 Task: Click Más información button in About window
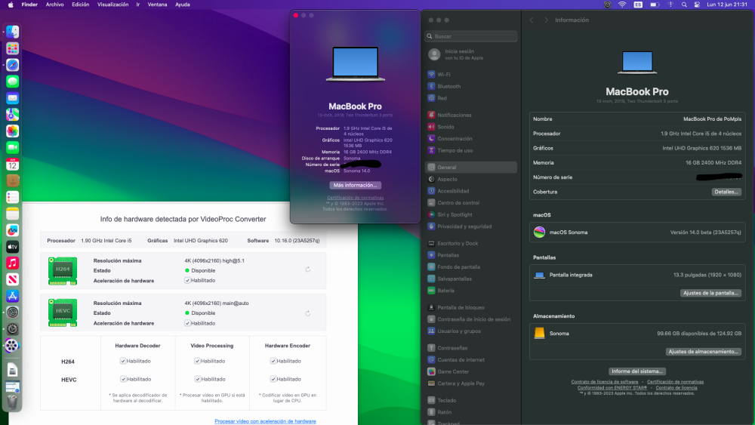point(355,185)
